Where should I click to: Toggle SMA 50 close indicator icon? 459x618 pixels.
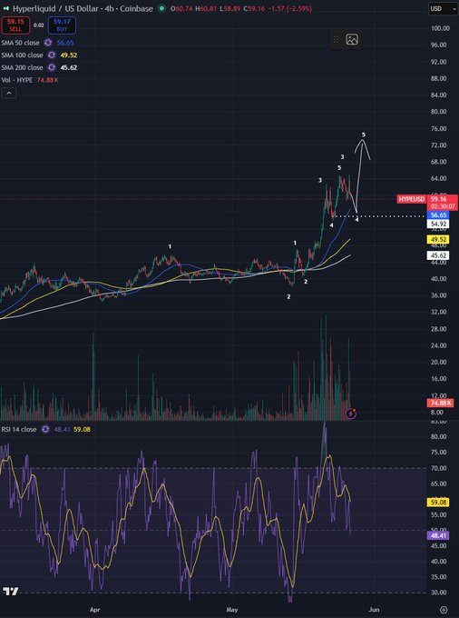tap(48, 43)
